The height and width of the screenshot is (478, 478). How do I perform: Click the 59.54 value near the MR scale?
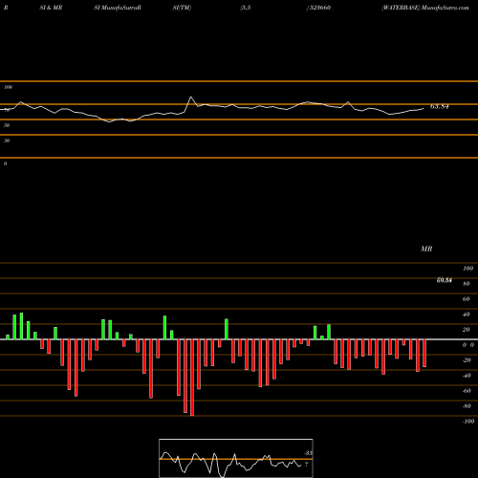tap(444, 280)
